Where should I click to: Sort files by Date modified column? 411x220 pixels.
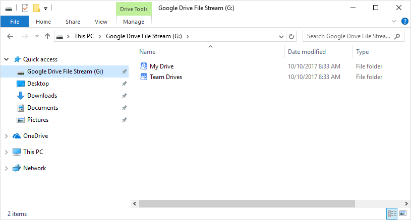pyautogui.click(x=307, y=52)
